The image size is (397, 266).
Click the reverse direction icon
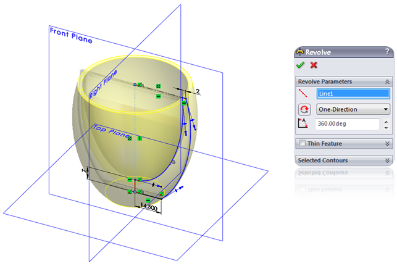pos(304,110)
